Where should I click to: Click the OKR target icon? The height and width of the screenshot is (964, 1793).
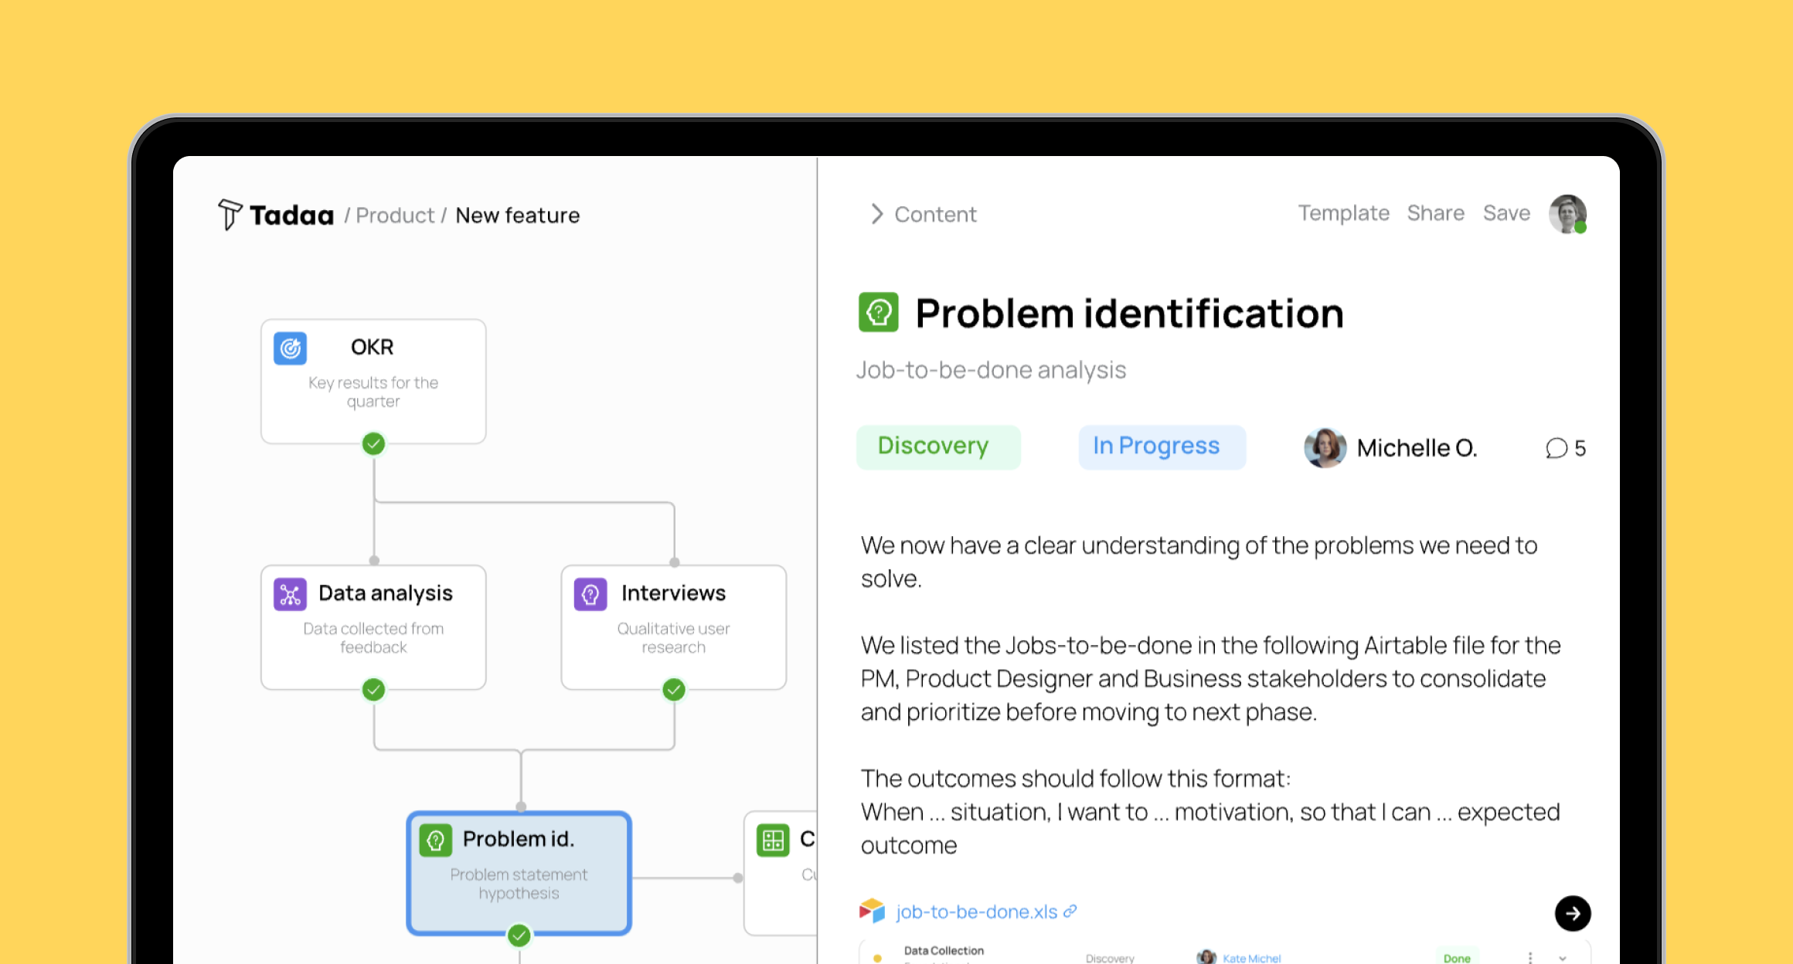click(291, 348)
